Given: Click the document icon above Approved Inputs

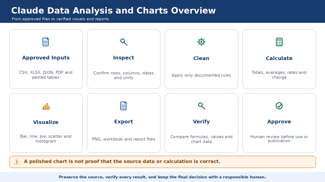Looking at the screenshot, I should click(x=46, y=42).
